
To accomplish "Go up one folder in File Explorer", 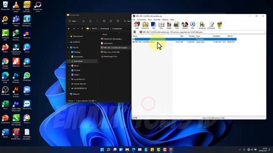I will pyautogui.click(x=82, y=28).
